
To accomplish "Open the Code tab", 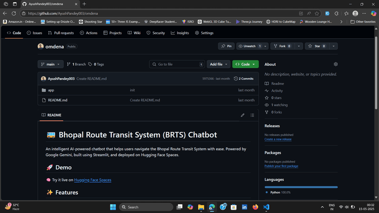I will tap(14, 33).
